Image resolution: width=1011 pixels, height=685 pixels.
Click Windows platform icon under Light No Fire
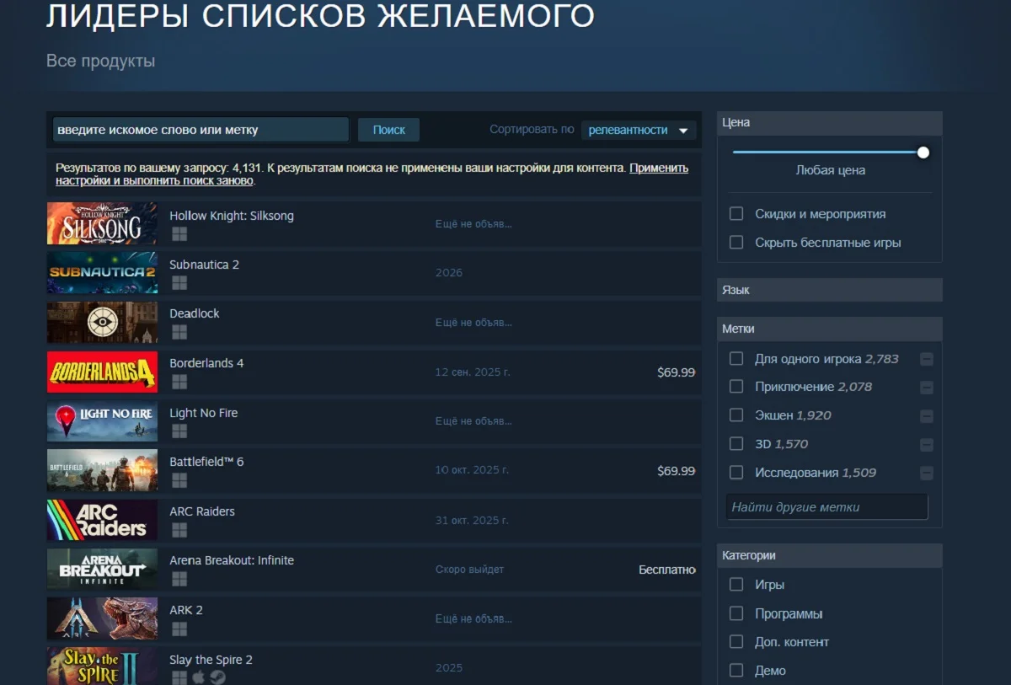pos(179,431)
